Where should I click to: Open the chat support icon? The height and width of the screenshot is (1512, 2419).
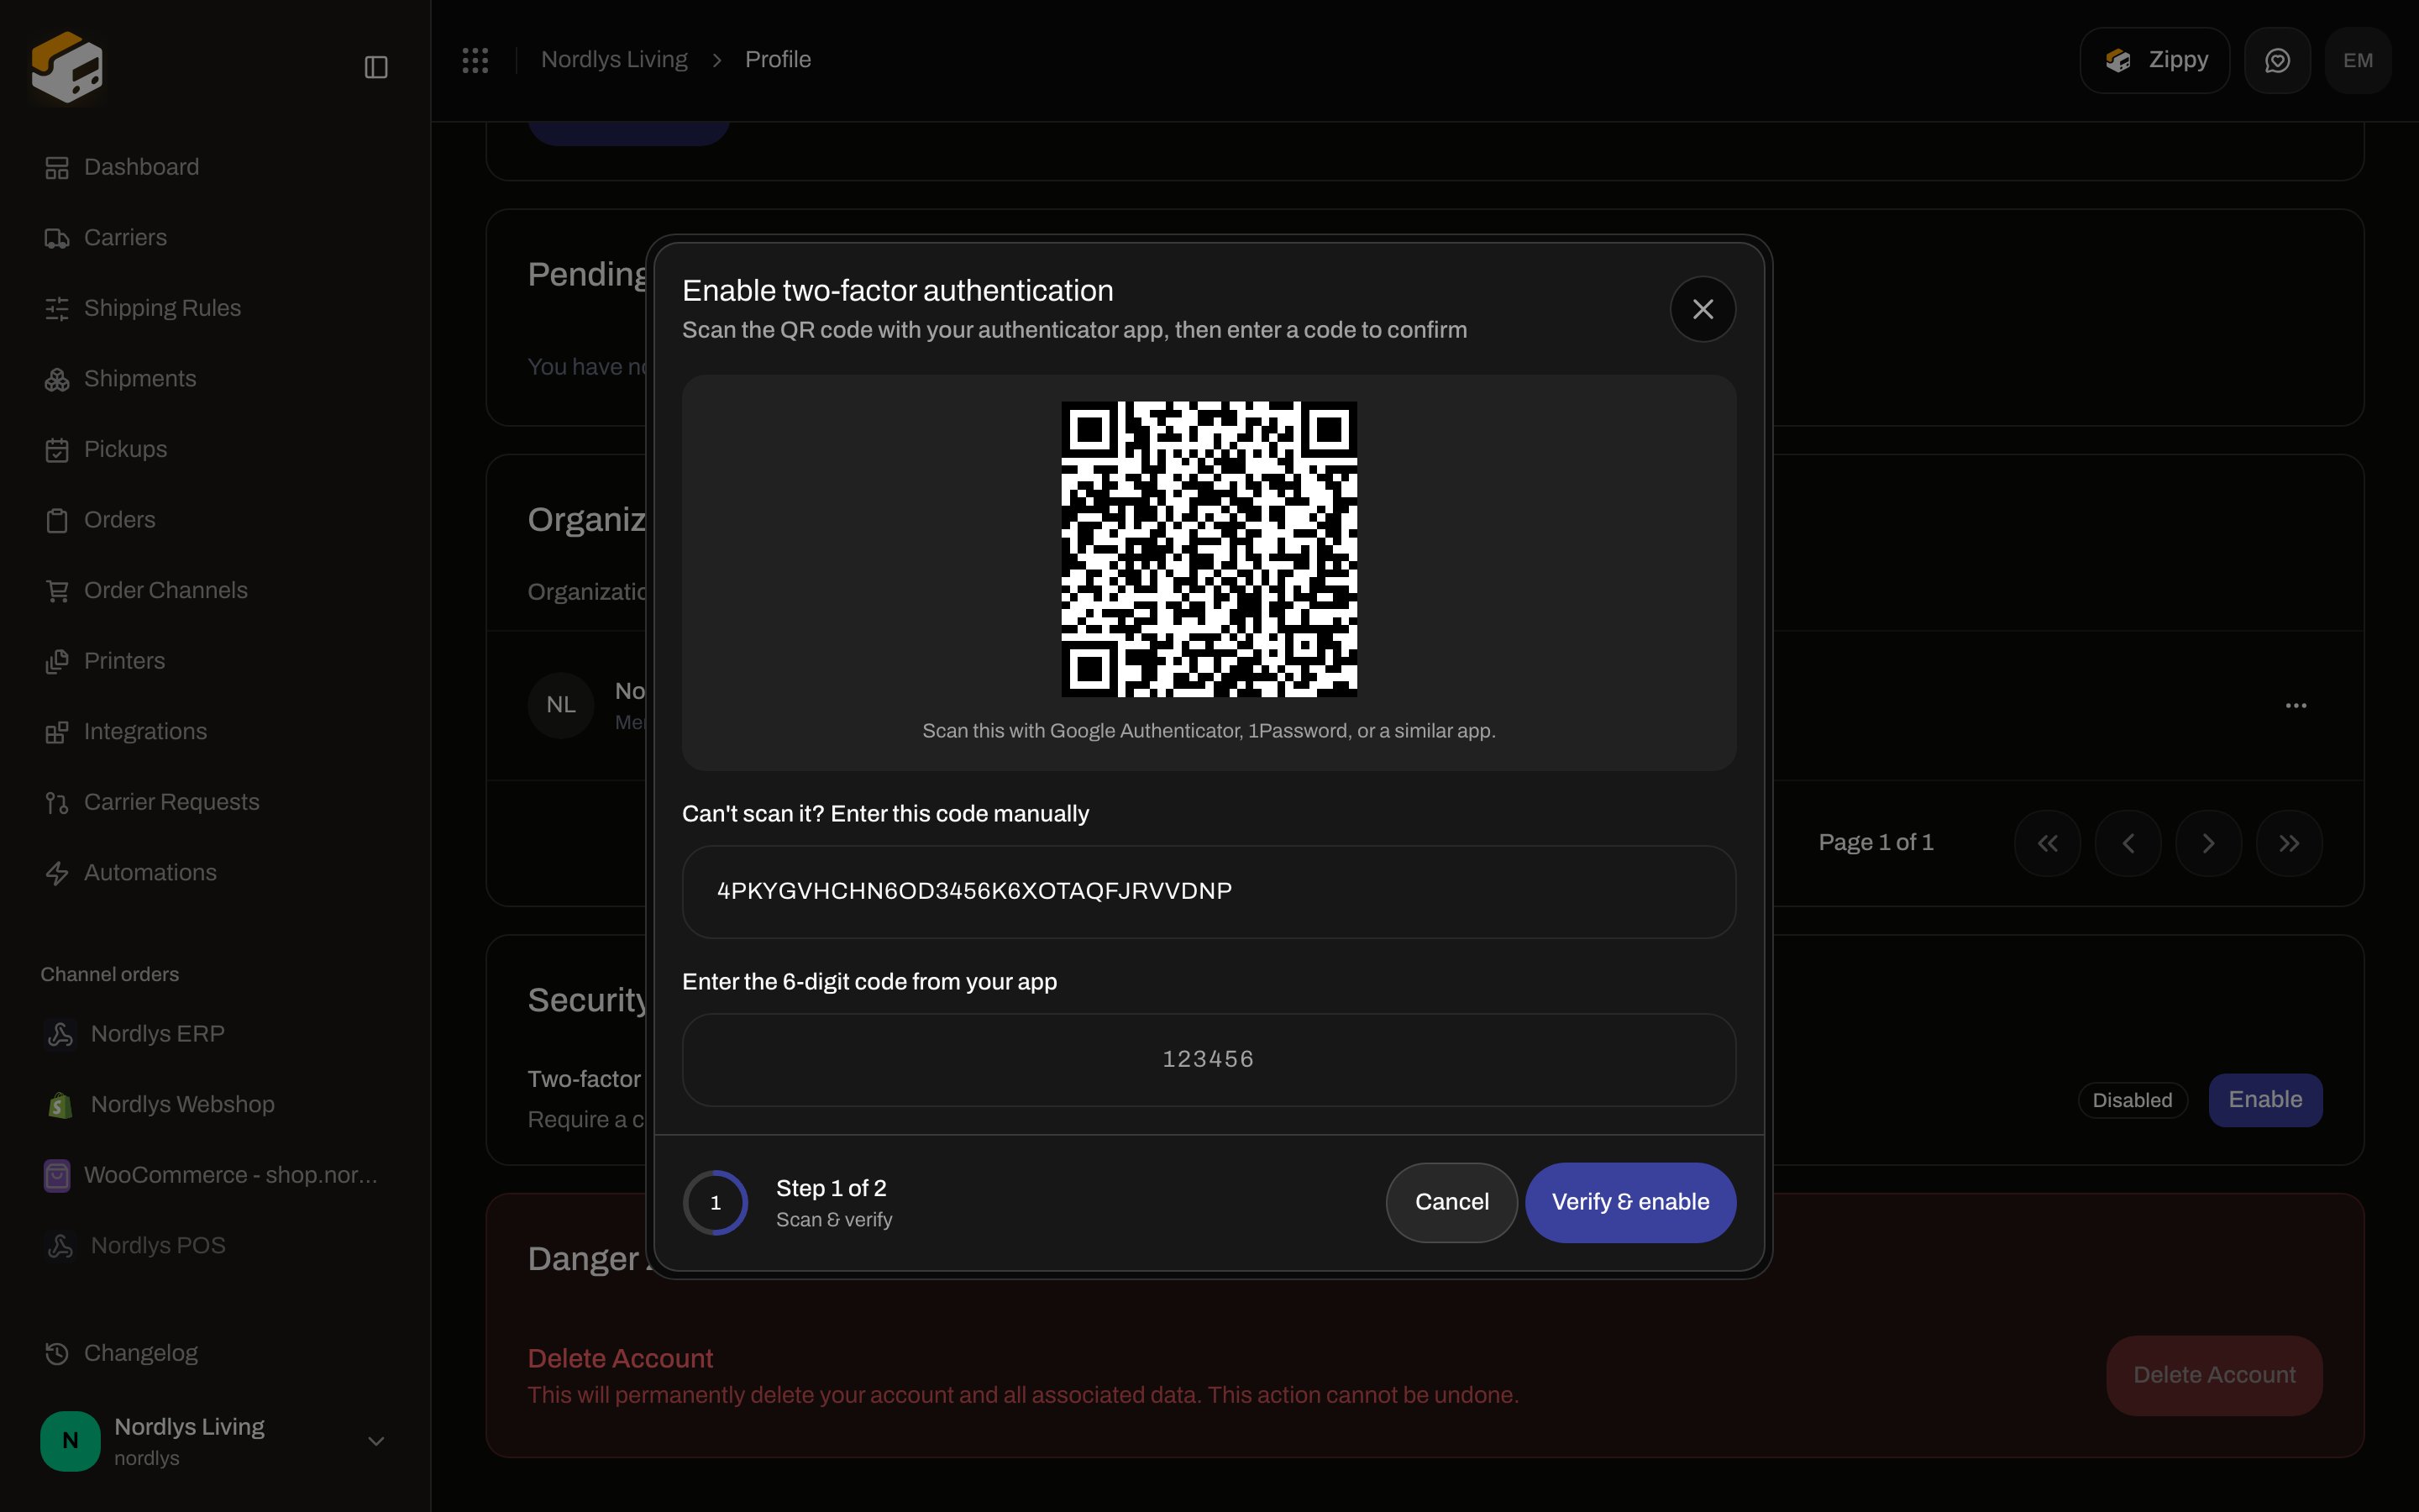click(2277, 61)
